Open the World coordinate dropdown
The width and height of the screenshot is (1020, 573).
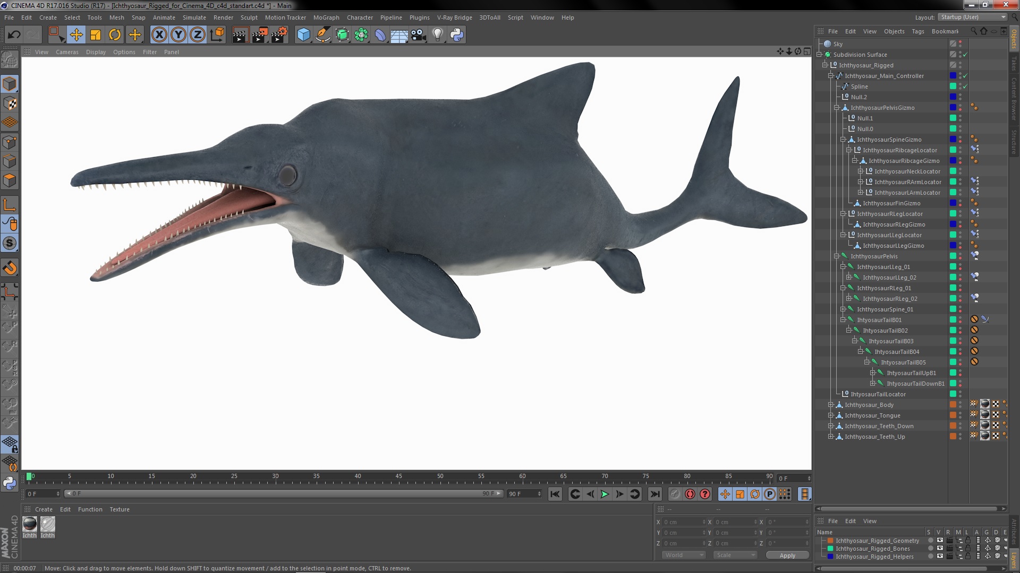pyautogui.click(x=683, y=555)
